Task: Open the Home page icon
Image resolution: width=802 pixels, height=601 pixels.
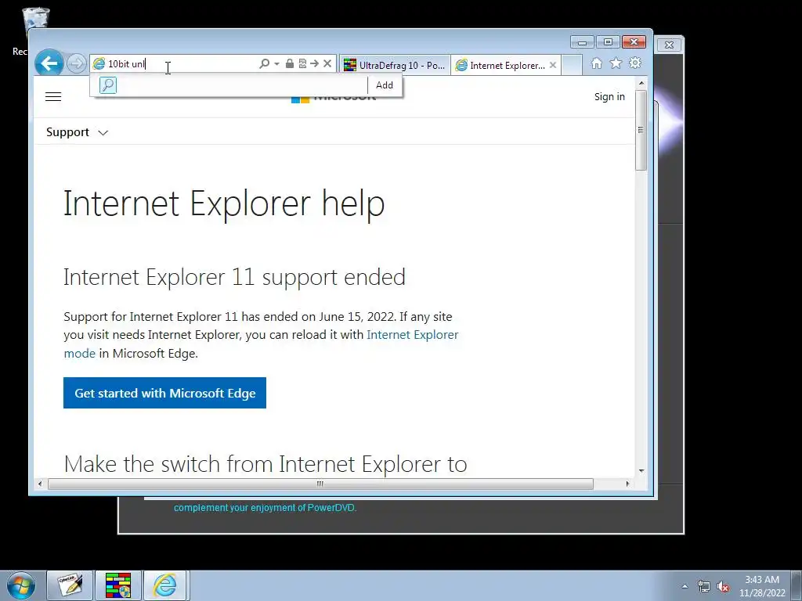Action: 596,63
